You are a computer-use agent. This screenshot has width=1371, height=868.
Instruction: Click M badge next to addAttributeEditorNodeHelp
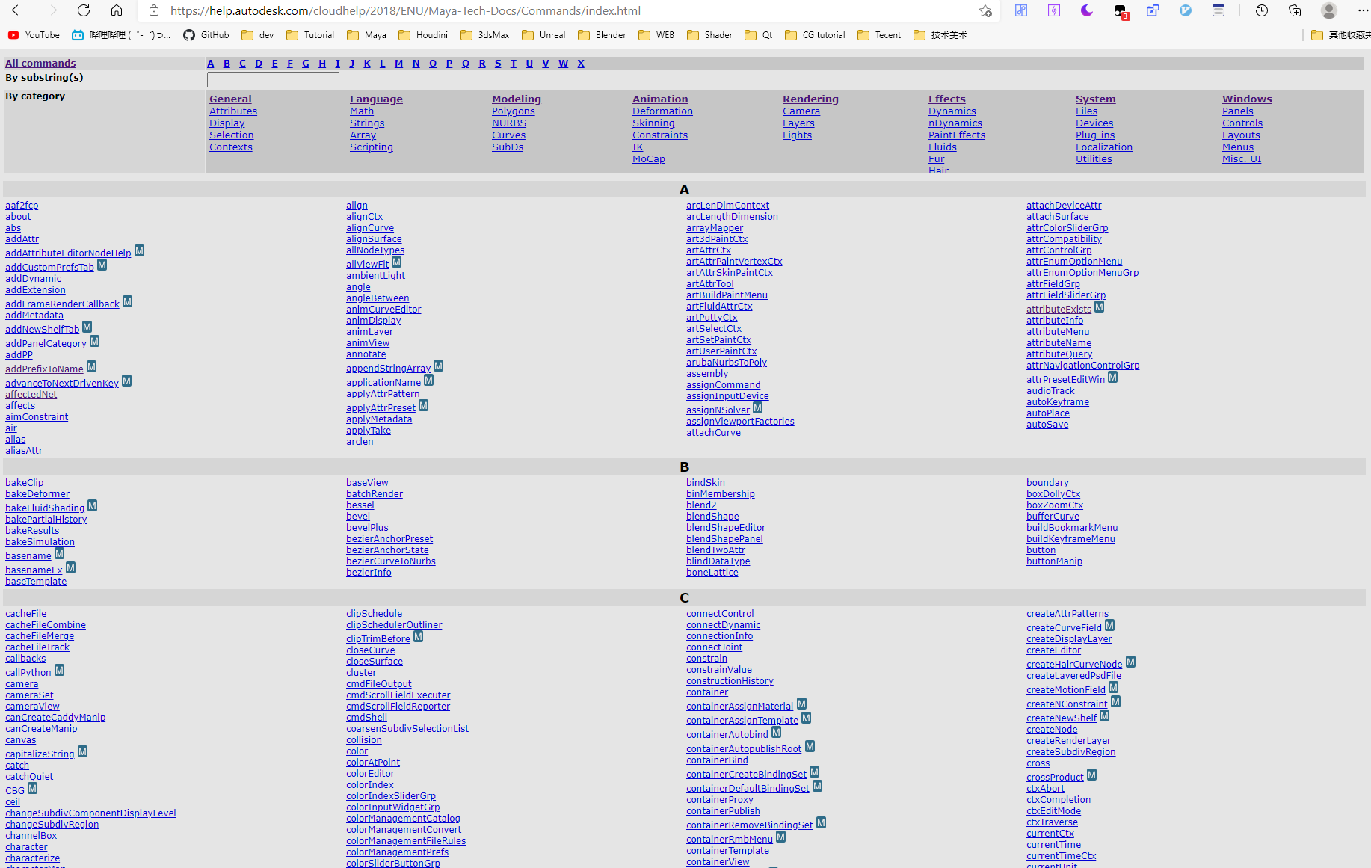pyautogui.click(x=139, y=251)
